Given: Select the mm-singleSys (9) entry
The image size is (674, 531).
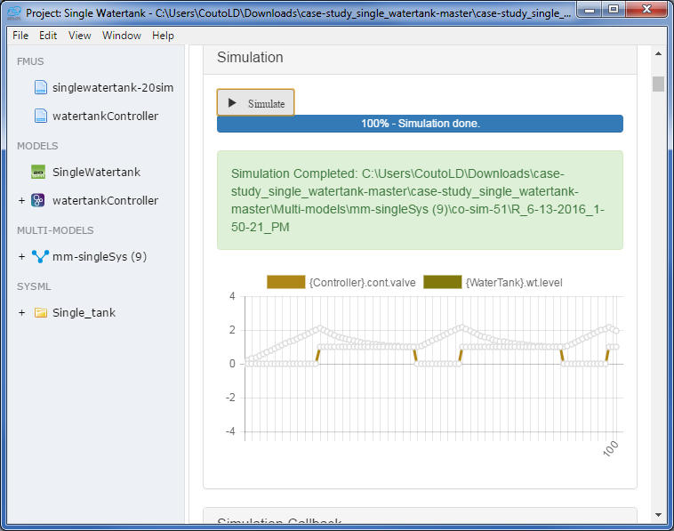Looking at the screenshot, I should (x=100, y=257).
